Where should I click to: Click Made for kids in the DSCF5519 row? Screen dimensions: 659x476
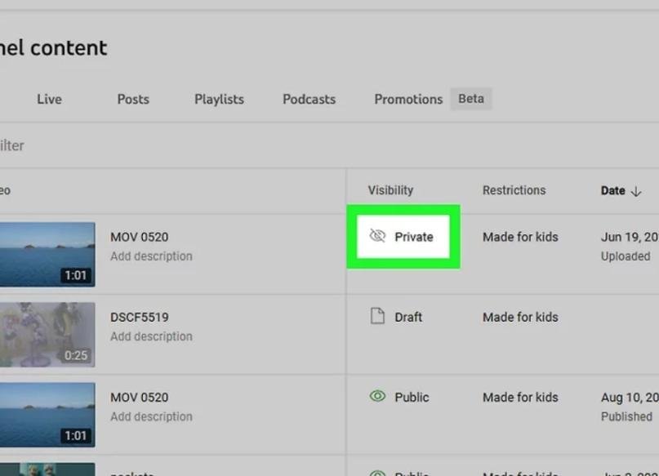(520, 317)
